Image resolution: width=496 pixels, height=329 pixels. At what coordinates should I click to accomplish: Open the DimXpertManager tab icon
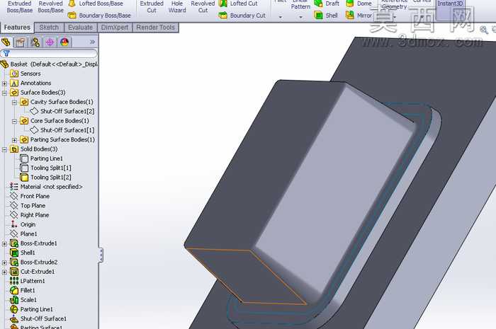[50, 42]
